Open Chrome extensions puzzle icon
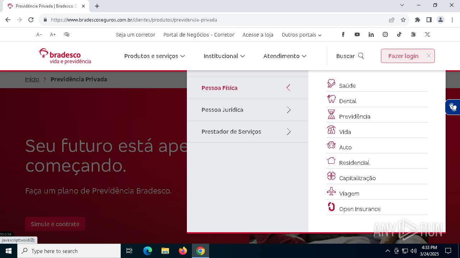This screenshot has height=258, width=460. [x=417, y=20]
